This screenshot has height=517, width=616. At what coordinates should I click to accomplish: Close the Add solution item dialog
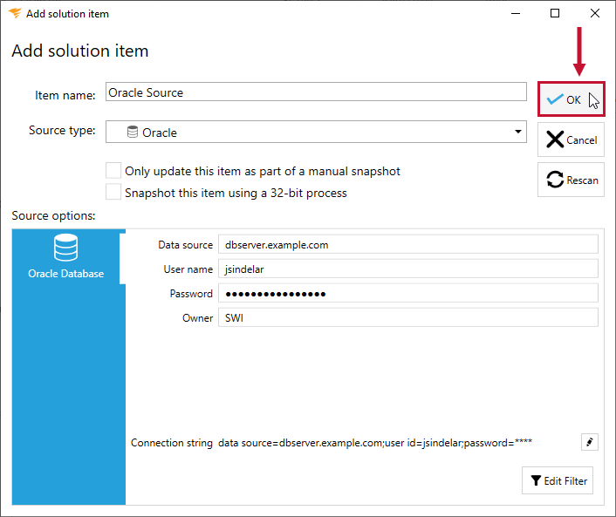pyautogui.click(x=595, y=13)
